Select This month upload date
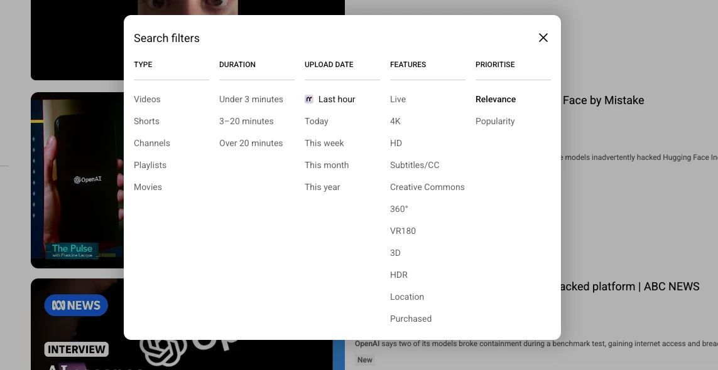718x370 pixels. tap(327, 165)
